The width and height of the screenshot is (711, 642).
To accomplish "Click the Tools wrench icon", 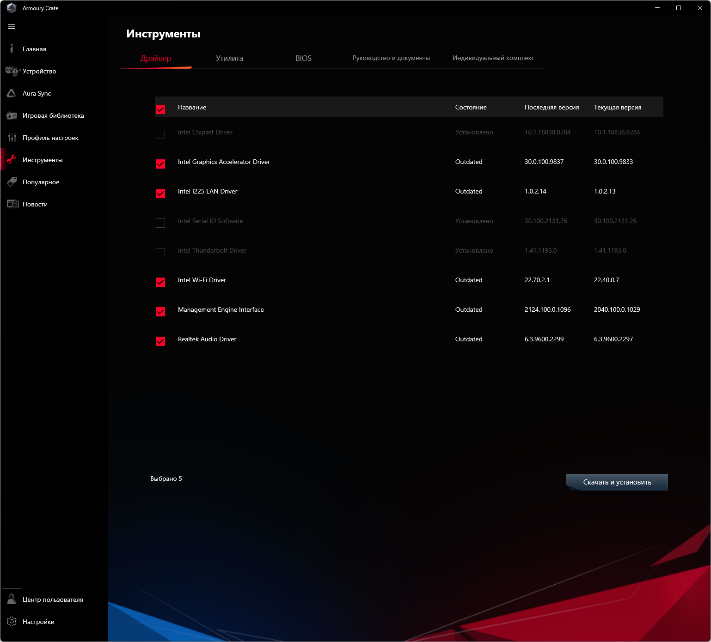I will pyautogui.click(x=12, y=160).
